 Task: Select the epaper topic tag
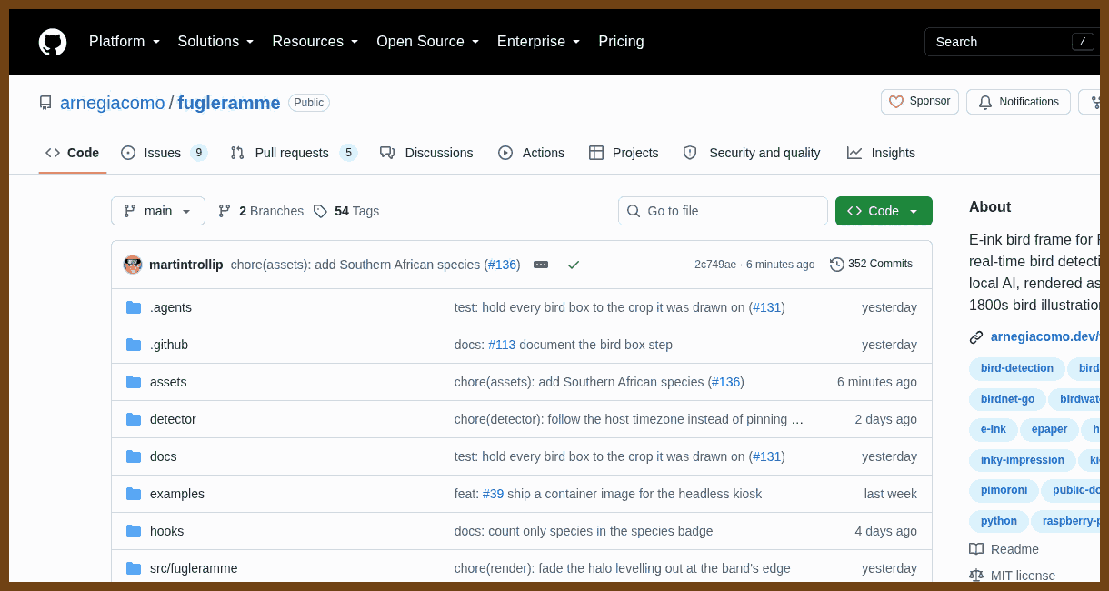click(x=1049, y=430)
